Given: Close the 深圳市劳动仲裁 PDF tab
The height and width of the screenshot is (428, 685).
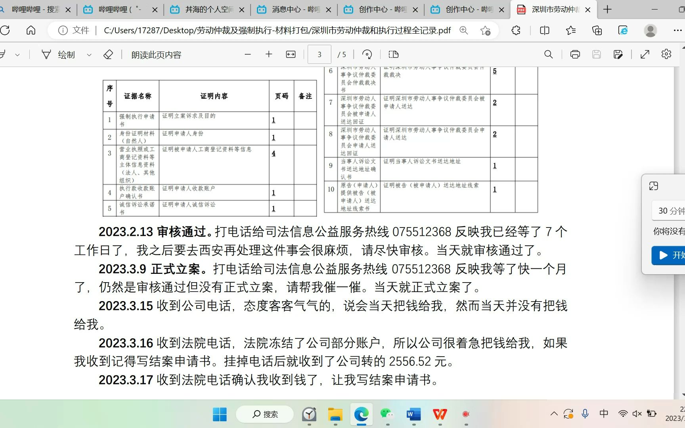Looking at the screenshot, I should point(588,10).
